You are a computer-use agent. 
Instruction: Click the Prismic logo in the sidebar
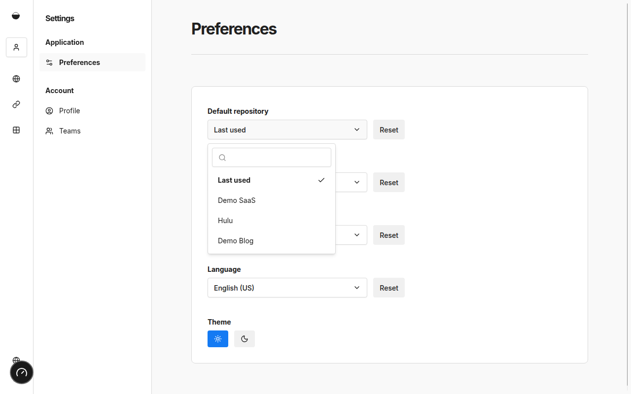[x=16, y=15]
